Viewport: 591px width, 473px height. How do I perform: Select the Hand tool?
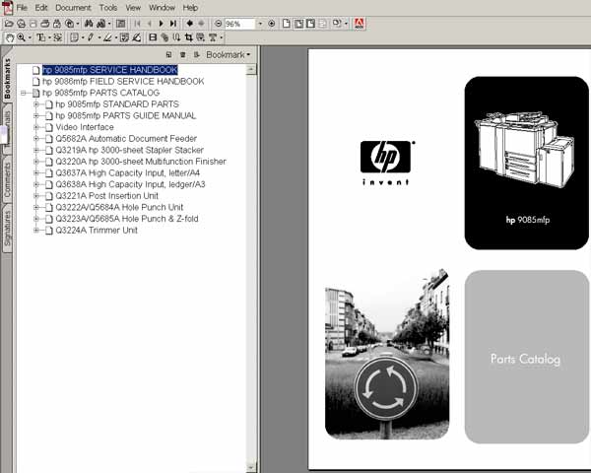tap(10, 37)
